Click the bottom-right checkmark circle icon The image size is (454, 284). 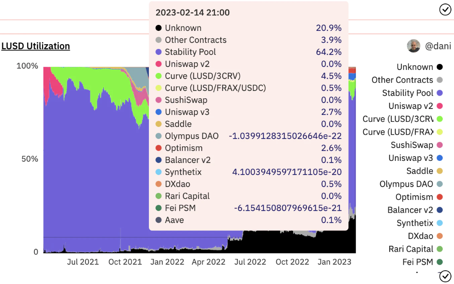pyautogui.click(x=445, y=276)
